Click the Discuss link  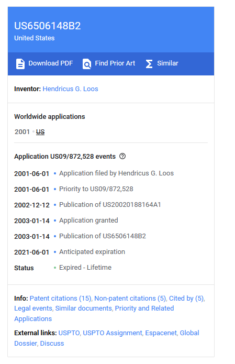(x=52, y=344)
